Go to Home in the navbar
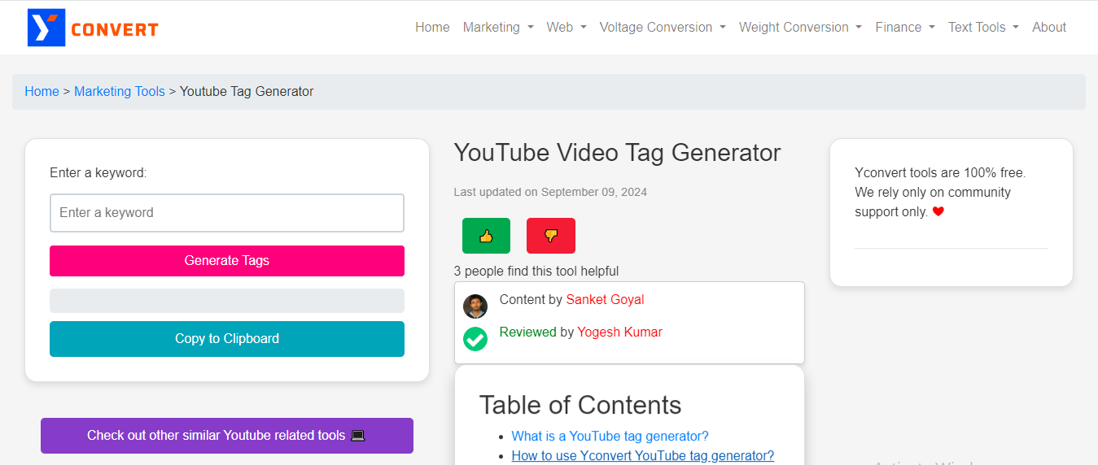The width and height of the screenshot is (1098, 465). click(x=432, y=27)
